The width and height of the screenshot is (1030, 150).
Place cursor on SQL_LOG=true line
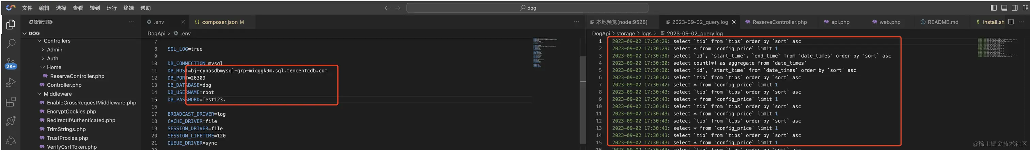pos(185,49)
